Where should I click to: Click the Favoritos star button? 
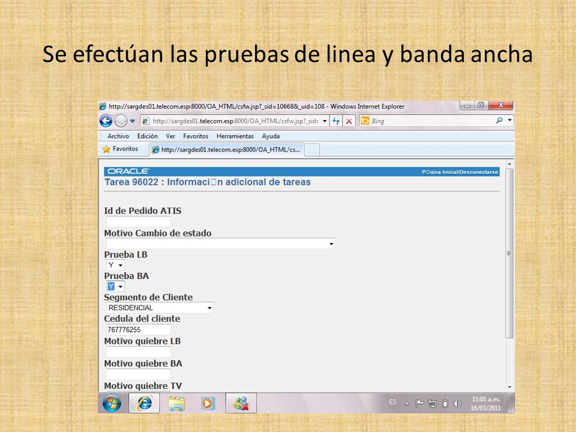coord(121,149)
